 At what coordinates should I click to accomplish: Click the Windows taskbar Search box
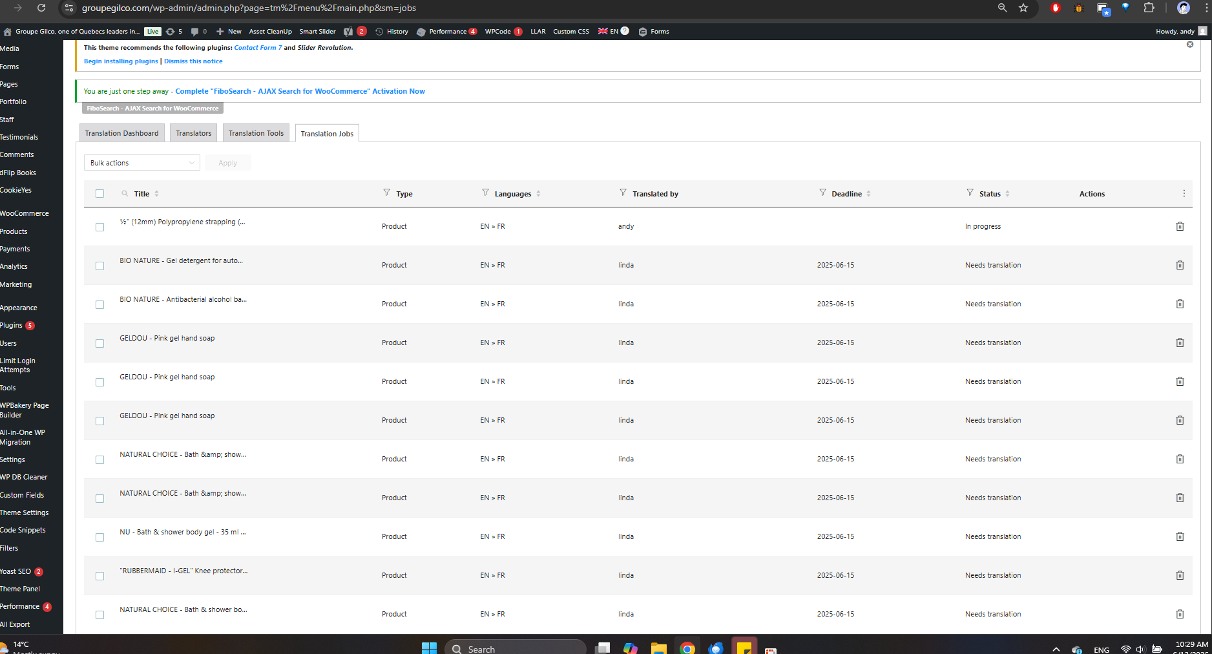516,648
